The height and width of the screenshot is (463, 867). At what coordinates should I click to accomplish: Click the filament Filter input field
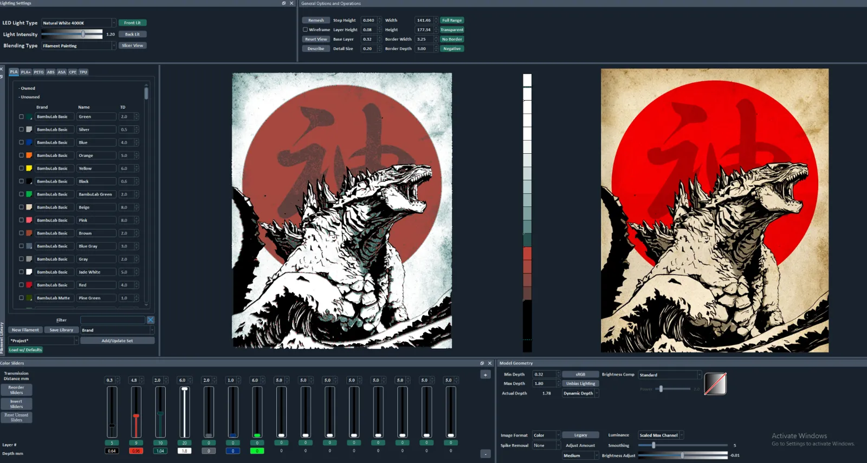(113, 320)
